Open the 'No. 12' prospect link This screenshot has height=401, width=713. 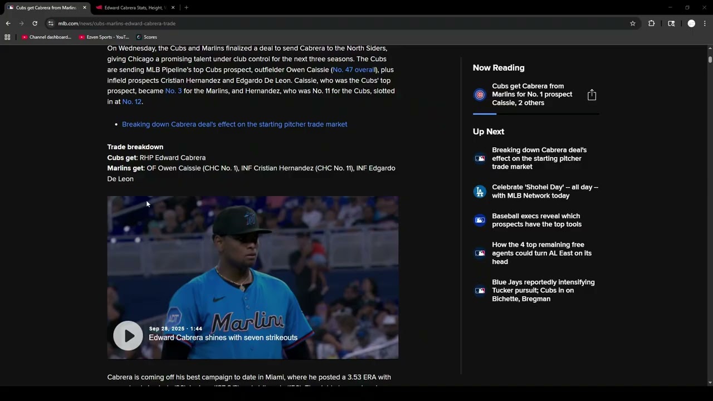(131, 102)
